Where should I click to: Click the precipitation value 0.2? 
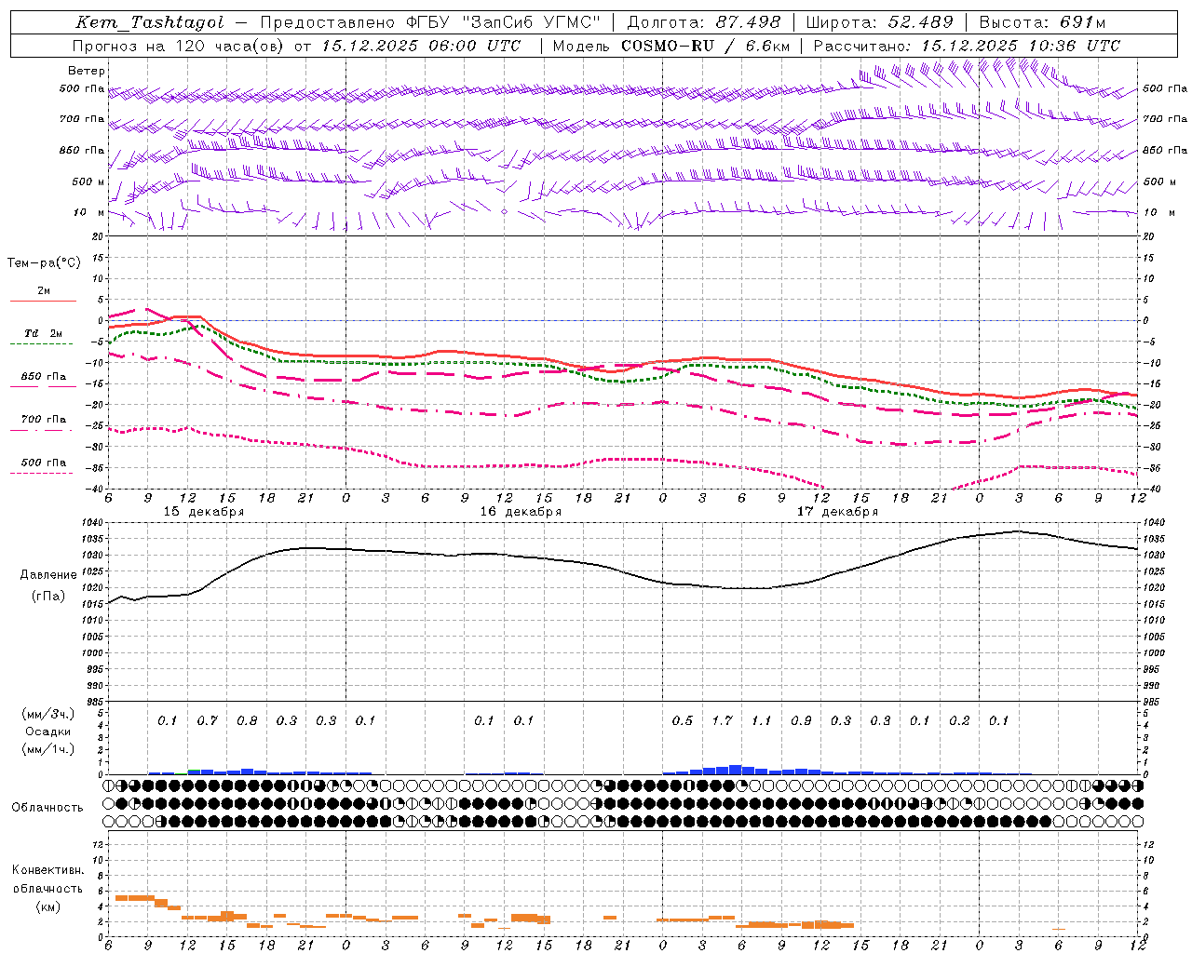959,720
